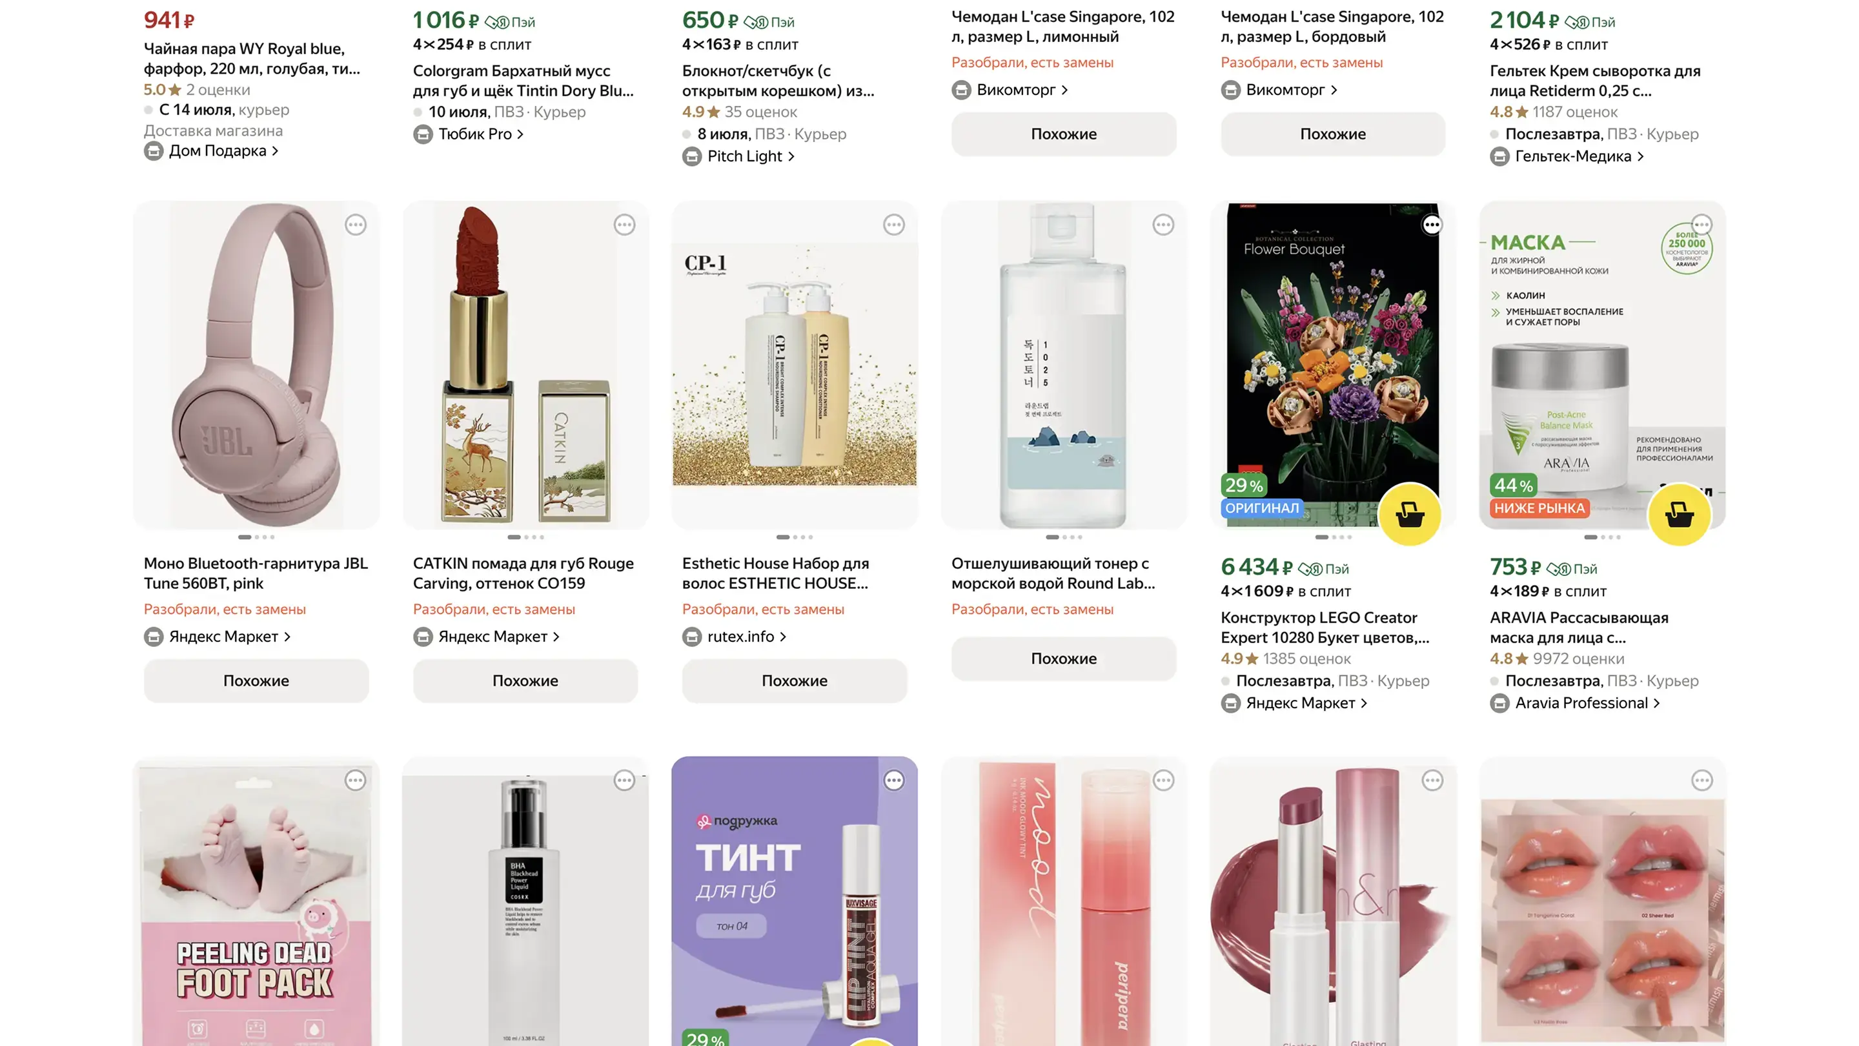Open the rutex.info seller link
The height and width of the screenshot is (1046, 1859).
coord(735,637)
